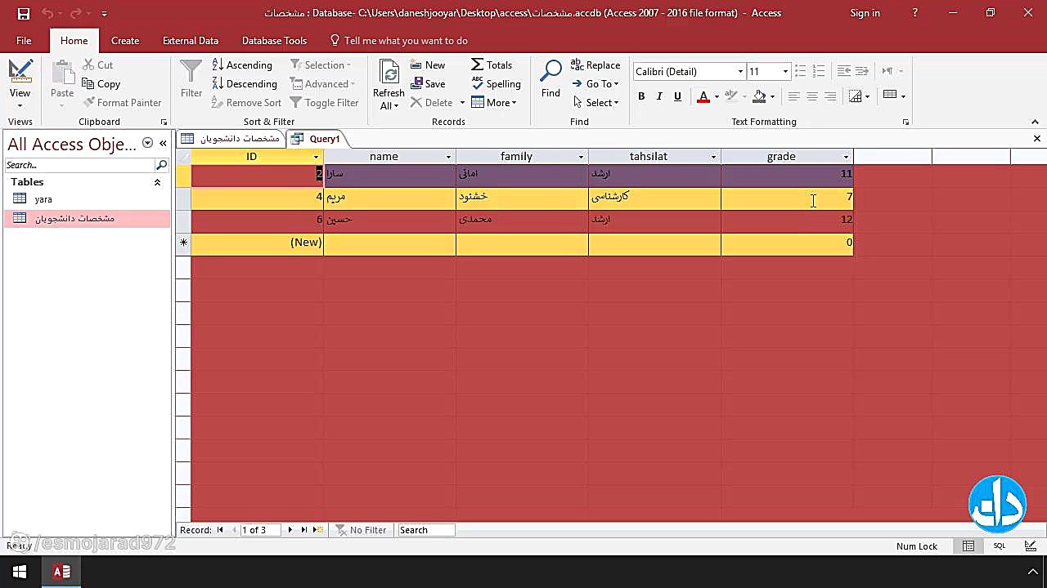Click numbered list icon

tap(819, 72)
